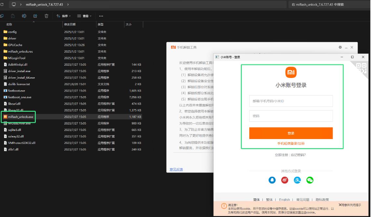Click the 手机短信登录/注册 link
Image resolution: width=371 pixels, height=217 pixels.
coord(291,143)
